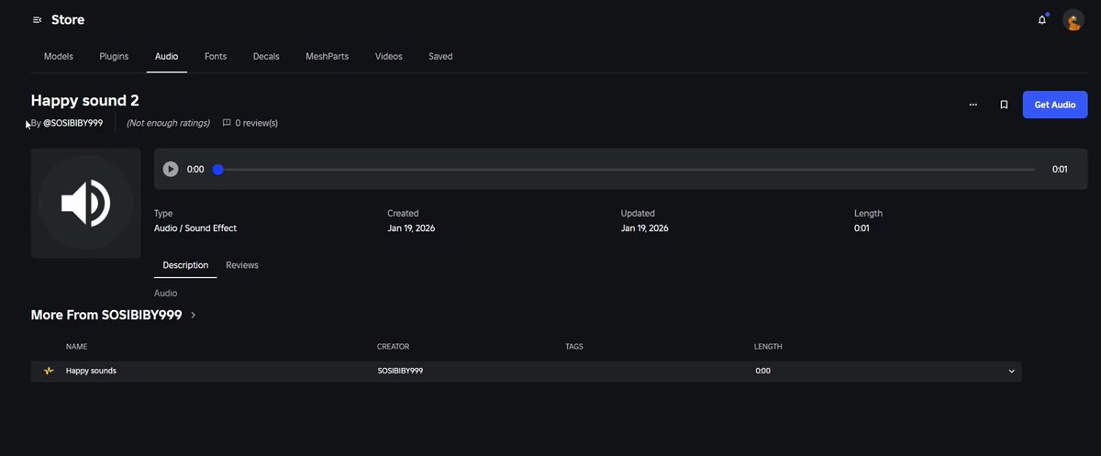Click the waveform icon beside Happy sounds
Viewport: 1101px width, 456px height.
49,371
